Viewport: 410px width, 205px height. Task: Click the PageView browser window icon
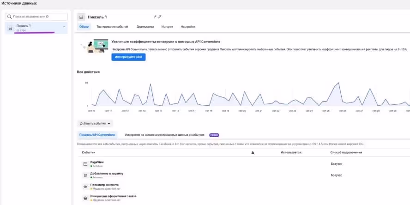[x=85, y=164]
